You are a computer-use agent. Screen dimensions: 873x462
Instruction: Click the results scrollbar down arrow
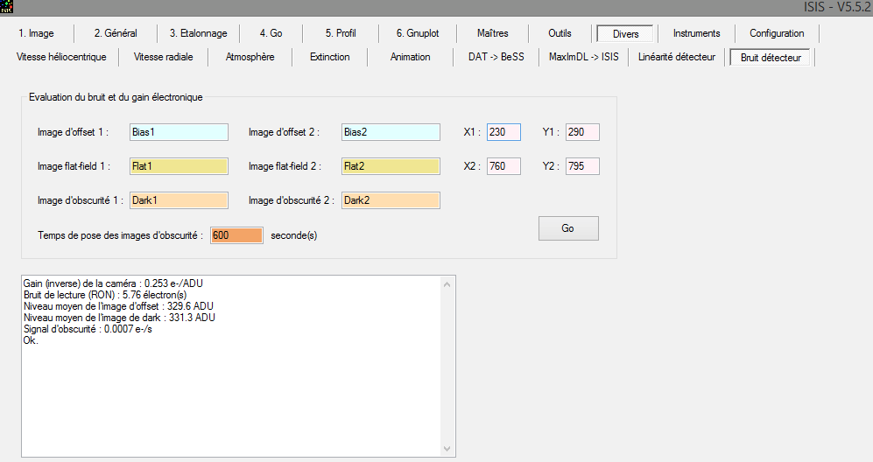pyautogui.click(x=449, y=449)
